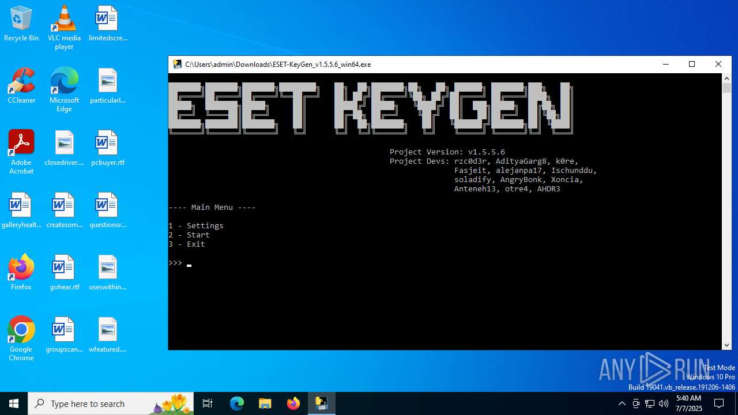Viewport: 738px width, 415px height.
Task: Open the volume control tray icon
Action: (664, 403)
